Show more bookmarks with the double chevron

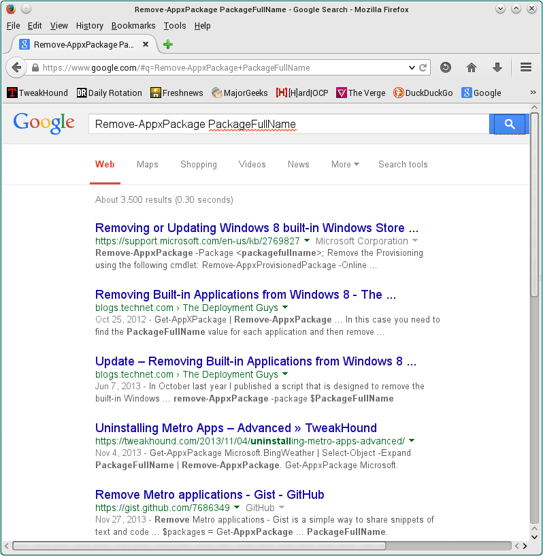[x=533, y=93]
